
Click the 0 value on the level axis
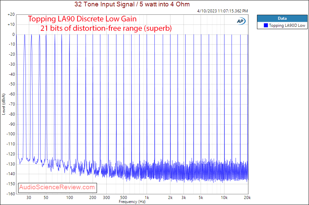tap(13, 35)
